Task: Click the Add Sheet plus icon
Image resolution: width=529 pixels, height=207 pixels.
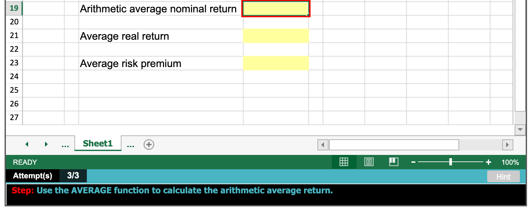Action: (x=149, y=144)
